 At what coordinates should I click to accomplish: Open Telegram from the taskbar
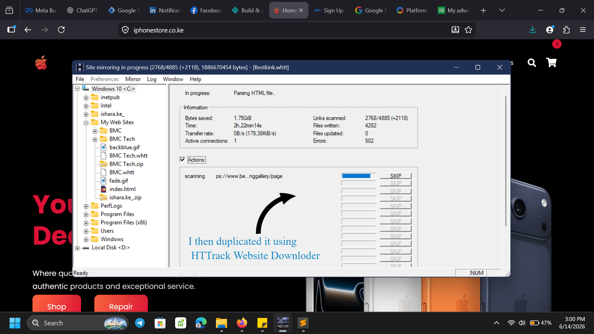[140, 323]
